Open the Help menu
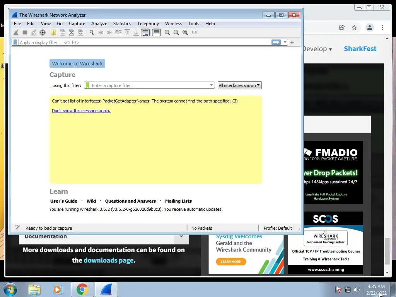This screenshot has width=396, height=297. click(210, 24)
